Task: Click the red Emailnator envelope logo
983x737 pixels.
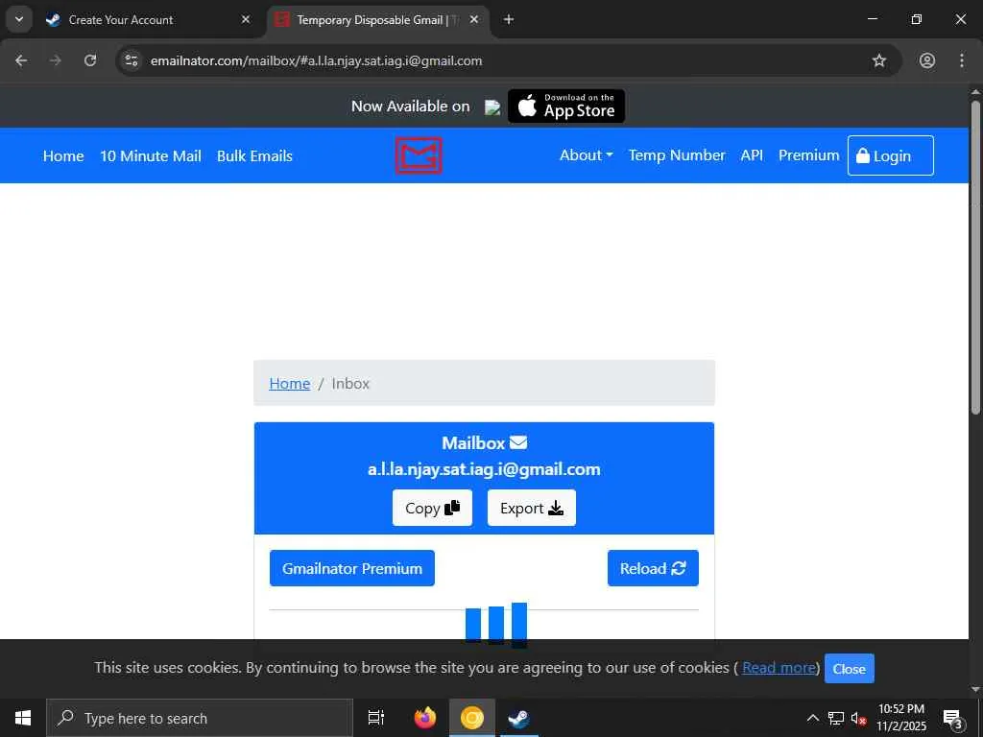Action: (x=419, y=155)
